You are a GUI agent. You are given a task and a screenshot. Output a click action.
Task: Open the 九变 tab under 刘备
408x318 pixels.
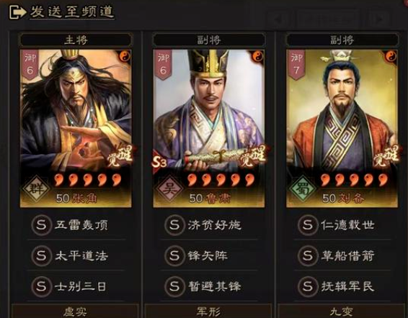coord(342,312)
